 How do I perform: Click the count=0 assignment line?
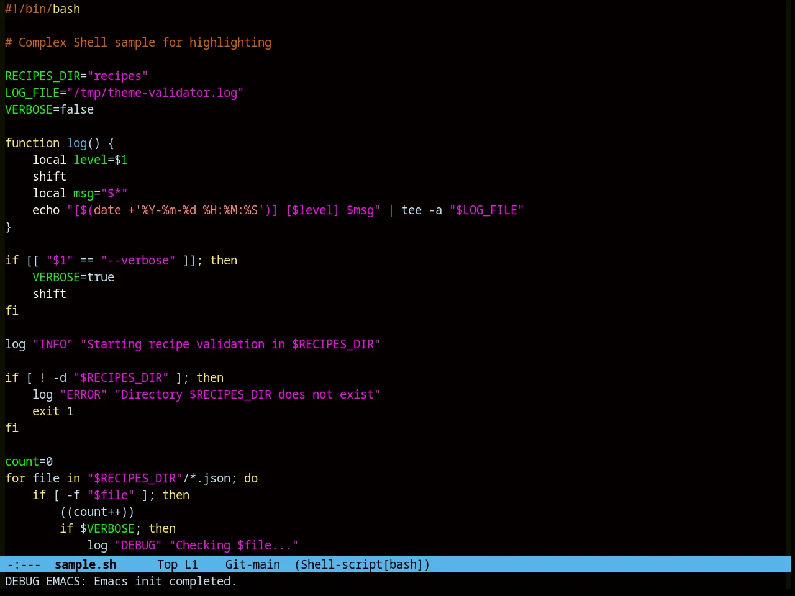[x=29, y=461]
